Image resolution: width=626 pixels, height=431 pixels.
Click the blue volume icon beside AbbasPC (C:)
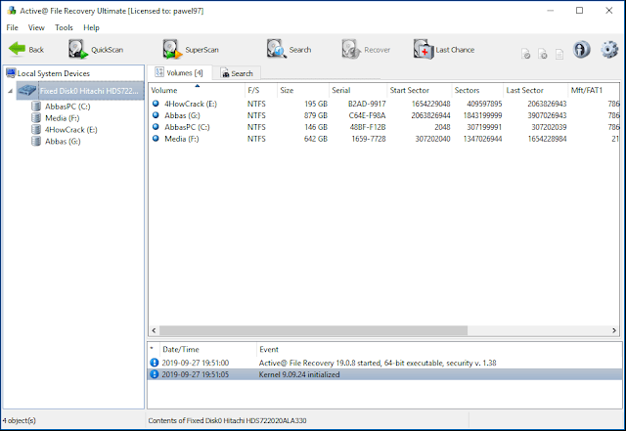[x=156, y=126]
